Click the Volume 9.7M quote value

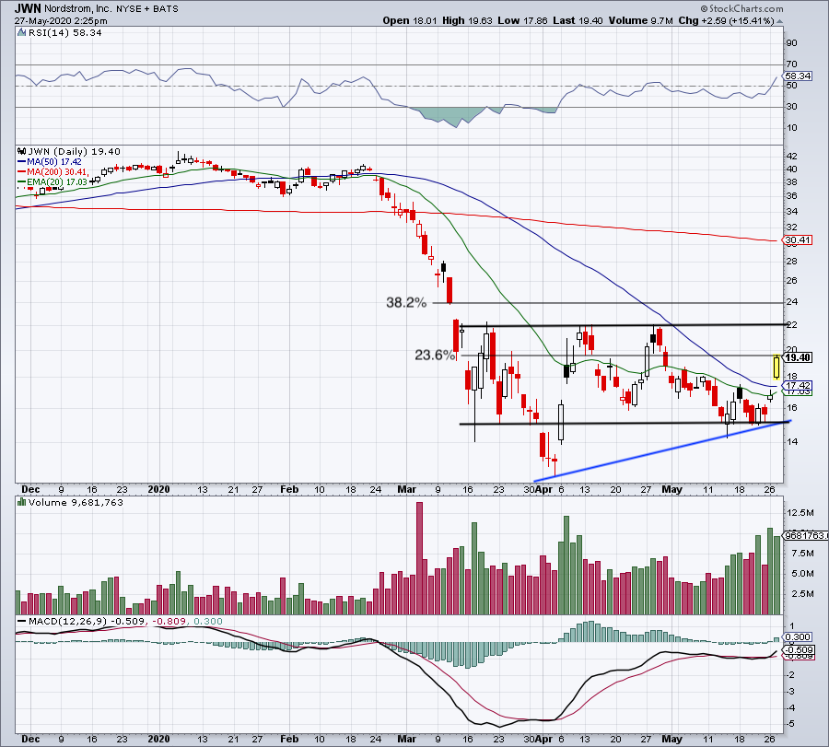tap(640, 20)
